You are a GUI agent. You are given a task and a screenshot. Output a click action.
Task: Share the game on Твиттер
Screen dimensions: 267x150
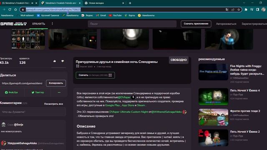(38, 92)
